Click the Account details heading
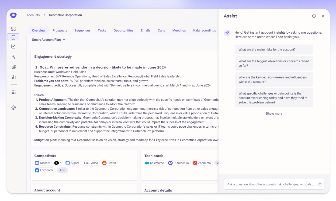336x201 pixels. [158, 190]
